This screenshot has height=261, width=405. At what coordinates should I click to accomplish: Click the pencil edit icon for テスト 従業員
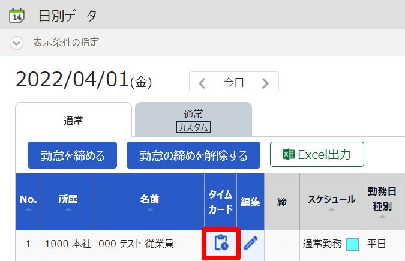tap(251, 243)
